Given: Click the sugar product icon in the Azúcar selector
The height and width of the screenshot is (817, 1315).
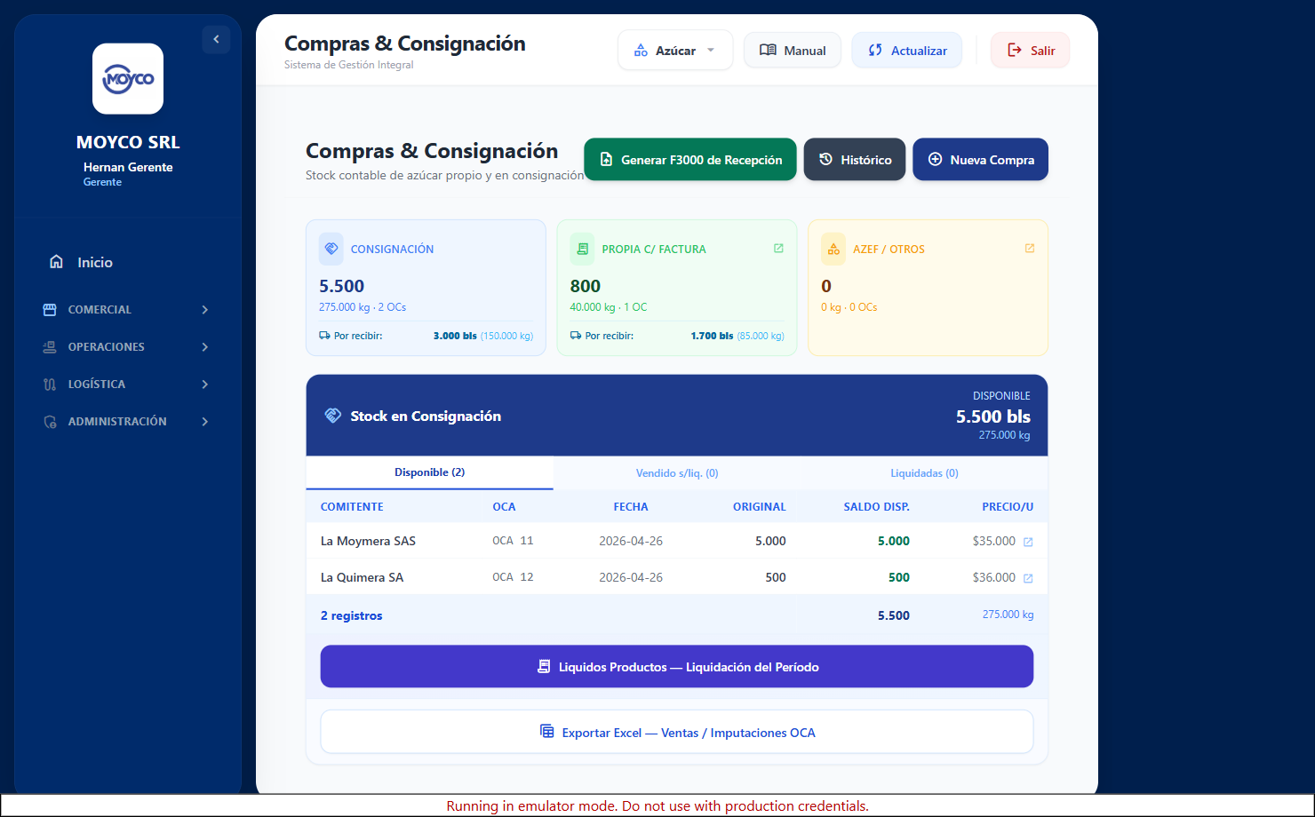Looking at the screenshot, I should click(641, 51).
